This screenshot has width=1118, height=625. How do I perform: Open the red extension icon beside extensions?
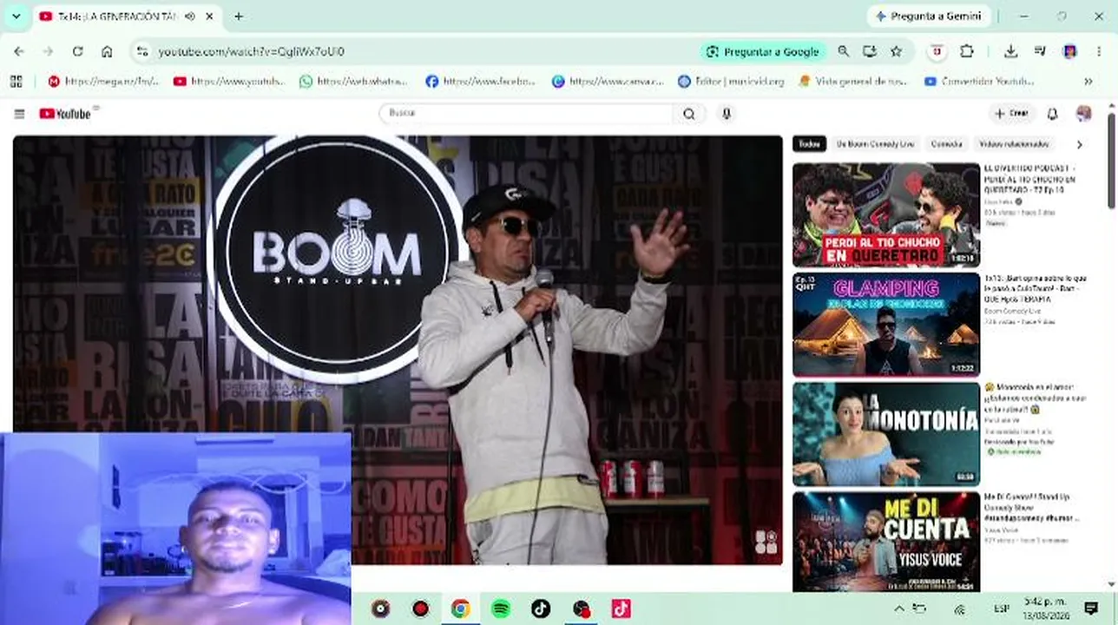click(937, 51)
